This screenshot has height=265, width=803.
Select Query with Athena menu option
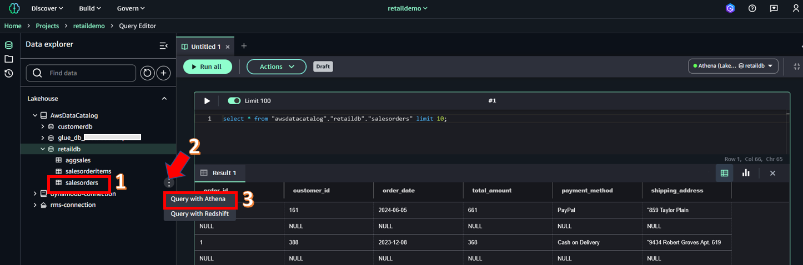coord(198,199)
